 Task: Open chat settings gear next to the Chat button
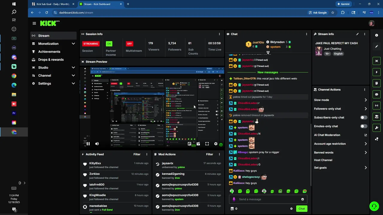291,209
